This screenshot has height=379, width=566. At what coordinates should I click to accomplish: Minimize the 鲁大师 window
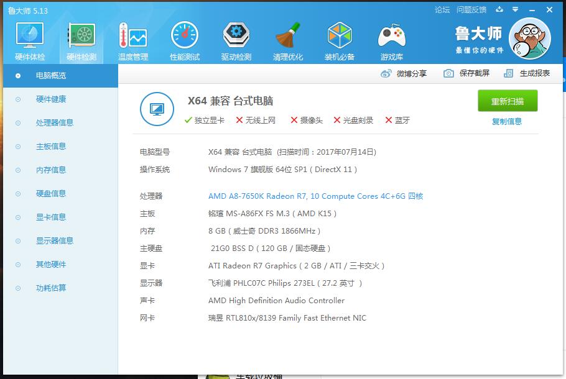tap(532, 10)
